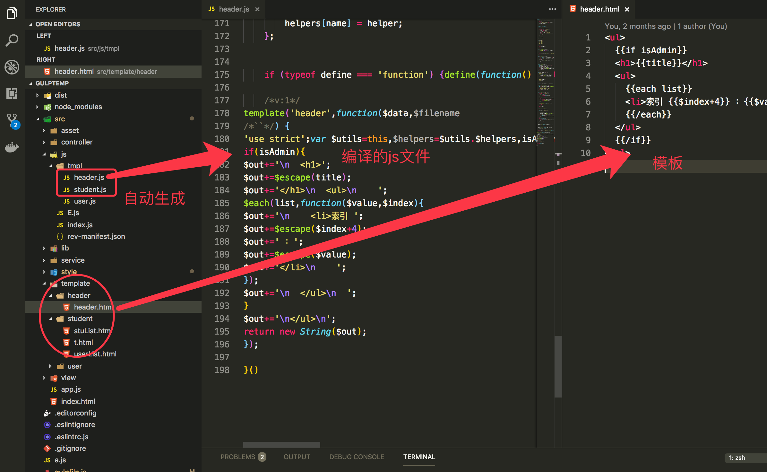Click line 3 h1 title in header.html
This screenshot has height=472, width=767.
click(661, 63)
